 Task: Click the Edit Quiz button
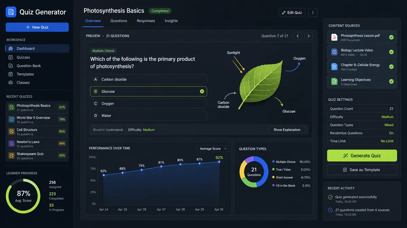tap(292, 12)
